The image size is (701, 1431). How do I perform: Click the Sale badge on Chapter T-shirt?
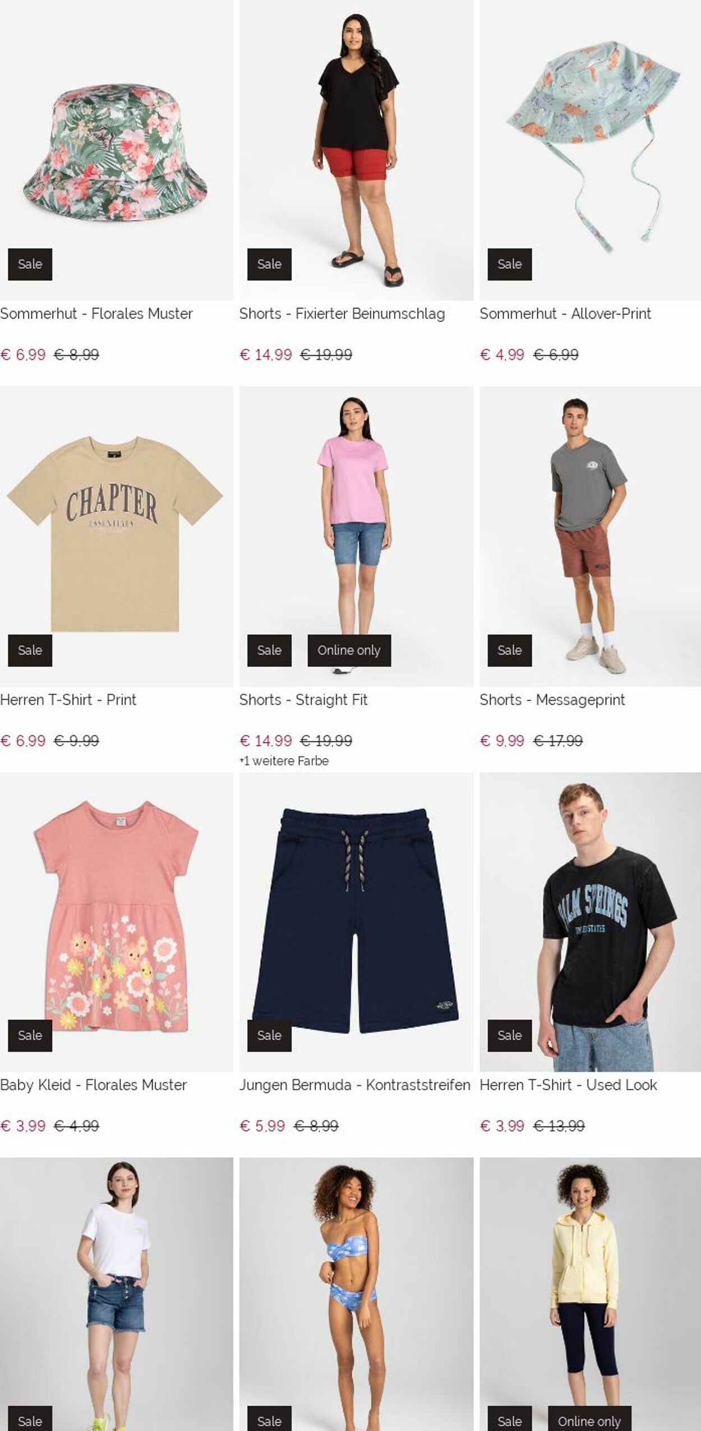(x=30, y=650)
